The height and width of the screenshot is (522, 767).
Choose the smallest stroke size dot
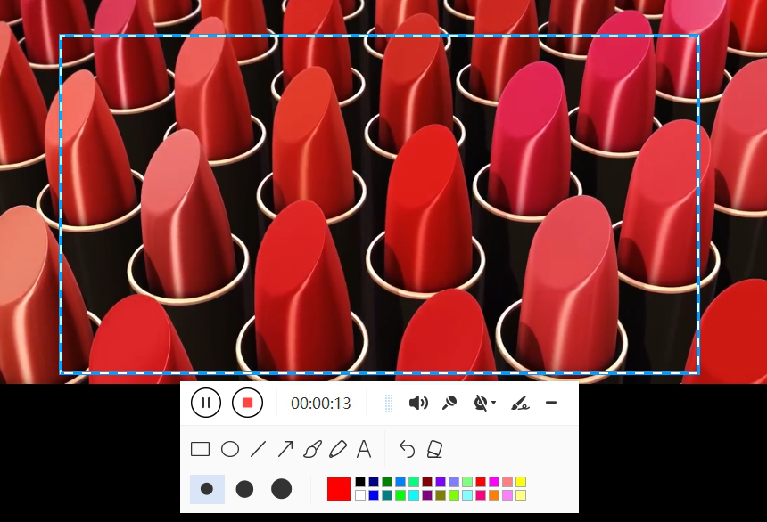tap(207, 489)
